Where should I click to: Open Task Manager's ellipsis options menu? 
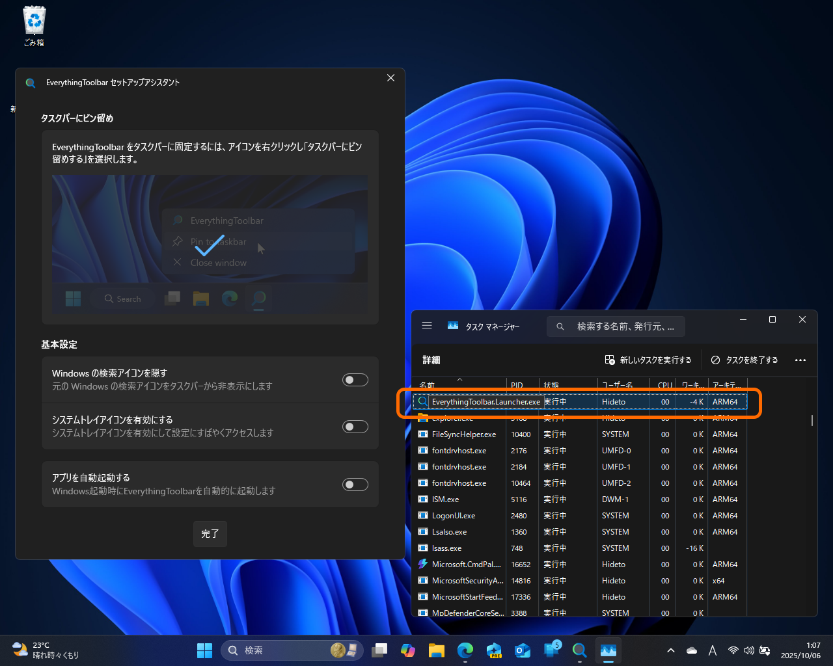tap(800, 360)
